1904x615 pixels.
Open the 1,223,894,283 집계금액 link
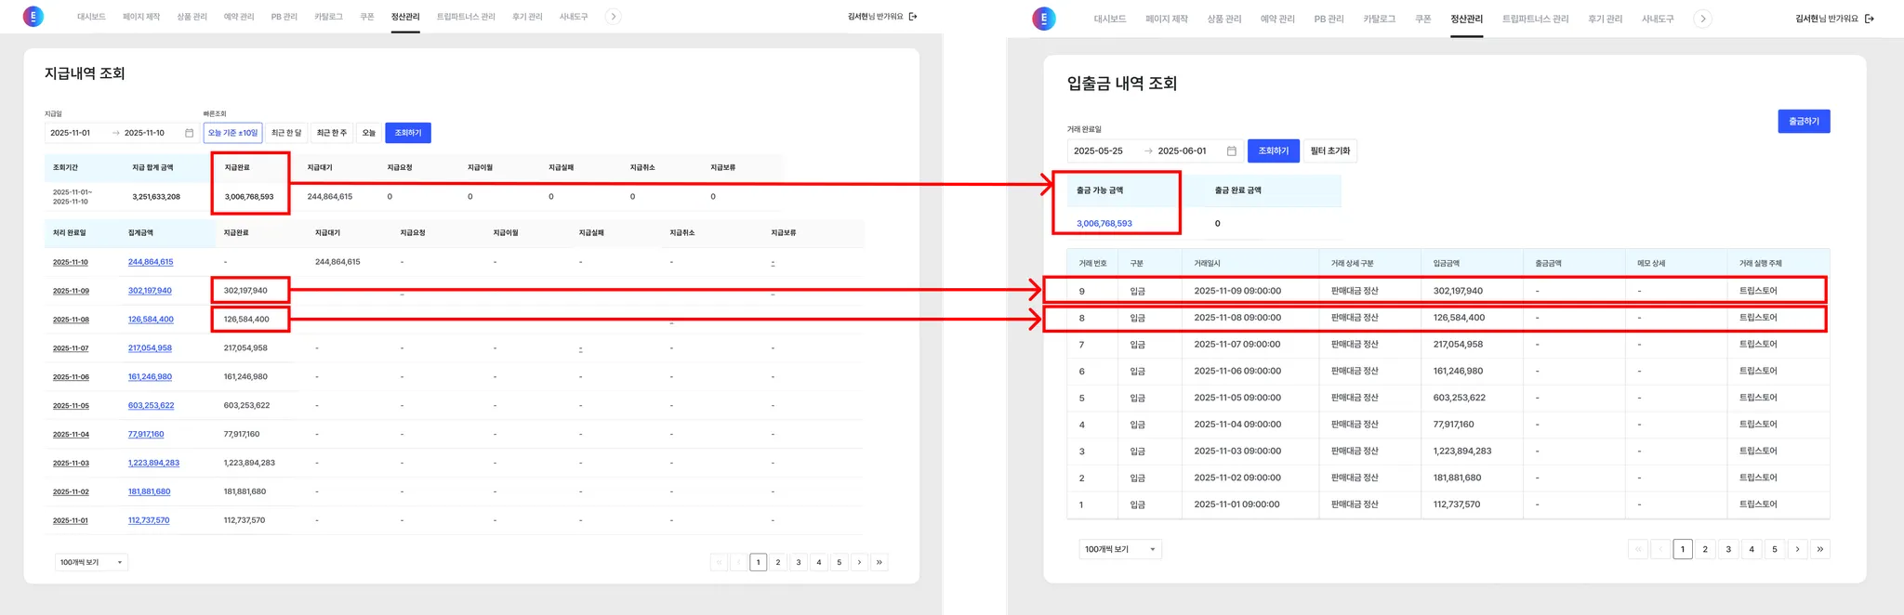click(x=153, y=463)
